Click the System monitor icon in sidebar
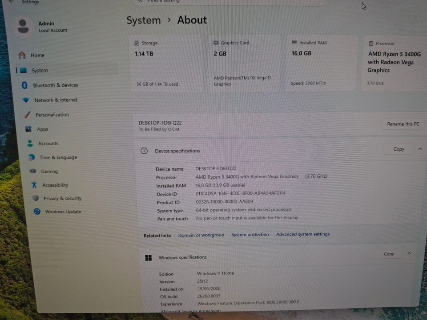Image resolution: width=427 pixels, height=320 pixels. [24, 71]
